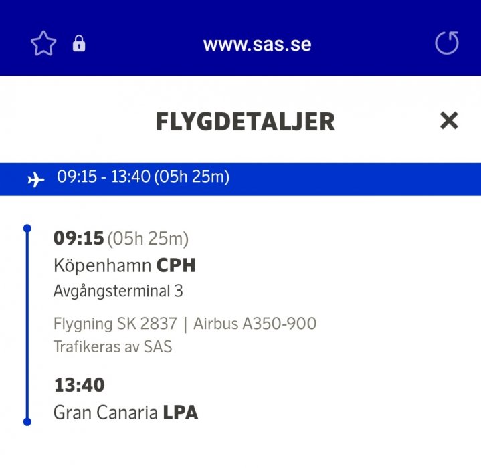Image resolution: width=481 pixels, height=468 pixels.
Task: Close the Flygdetaljer panel
Action: [448, 121]
